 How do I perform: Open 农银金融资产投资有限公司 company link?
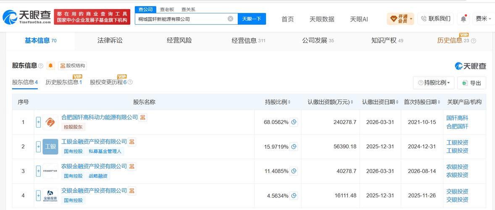[94, 166]
